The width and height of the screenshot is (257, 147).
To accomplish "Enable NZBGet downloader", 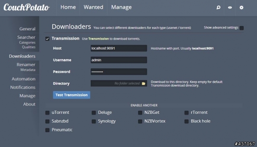I will tap(140, 113).
